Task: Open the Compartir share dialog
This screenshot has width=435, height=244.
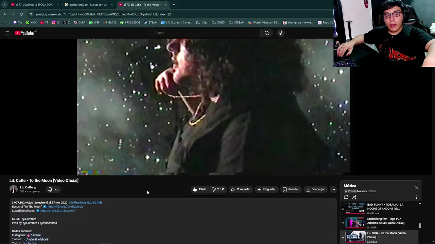Action: pyautogui.click(x=240, y=189)
